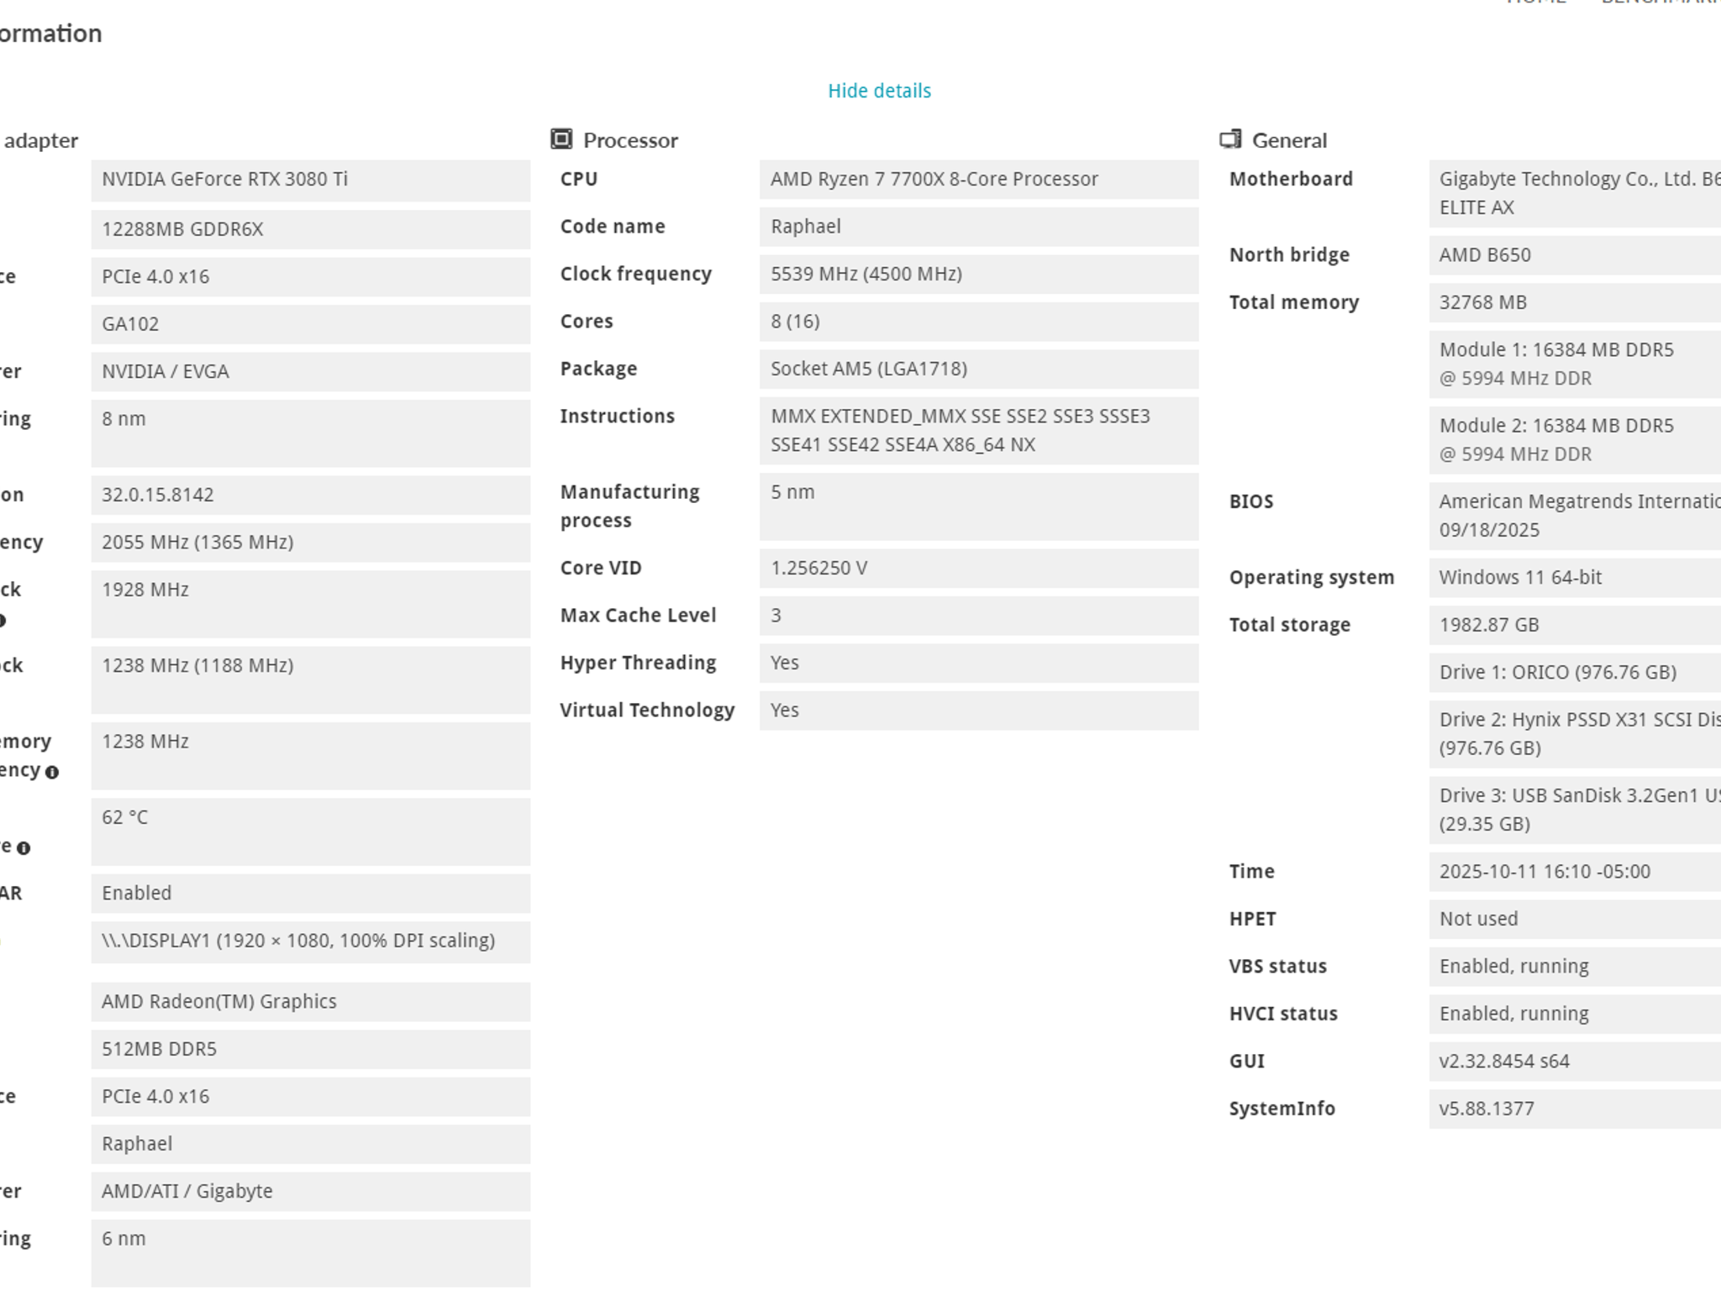The width and height of the screenshot is (1721, 1290).
Task: Click the GA102 code name value
Action: click(311, 324)
